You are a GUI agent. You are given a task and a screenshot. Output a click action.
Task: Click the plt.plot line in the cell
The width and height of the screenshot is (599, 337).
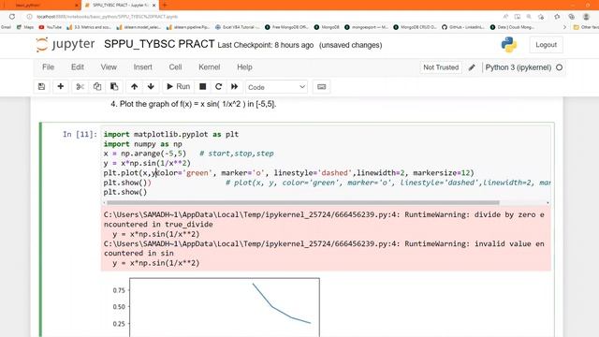(288, 172)
